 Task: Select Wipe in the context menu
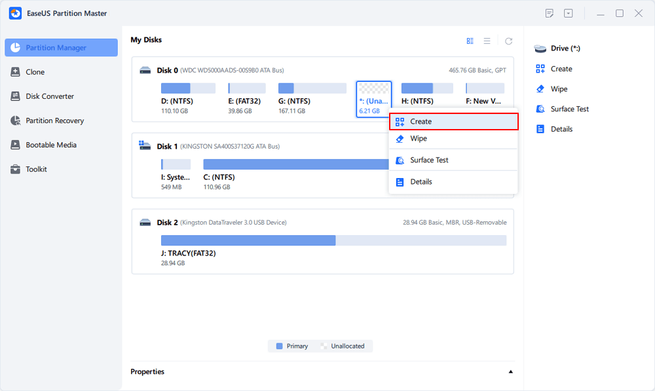[419, 139]
